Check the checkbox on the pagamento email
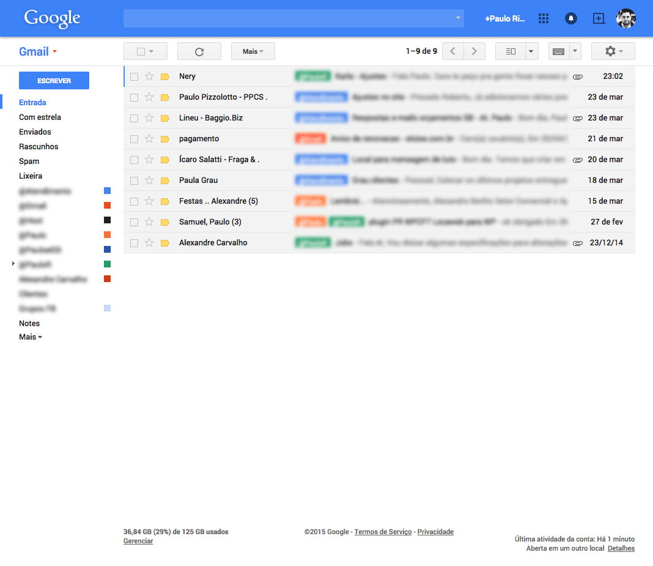Viewport: 653px width, 566px height. pyautogui.click(x=133, y=138)
